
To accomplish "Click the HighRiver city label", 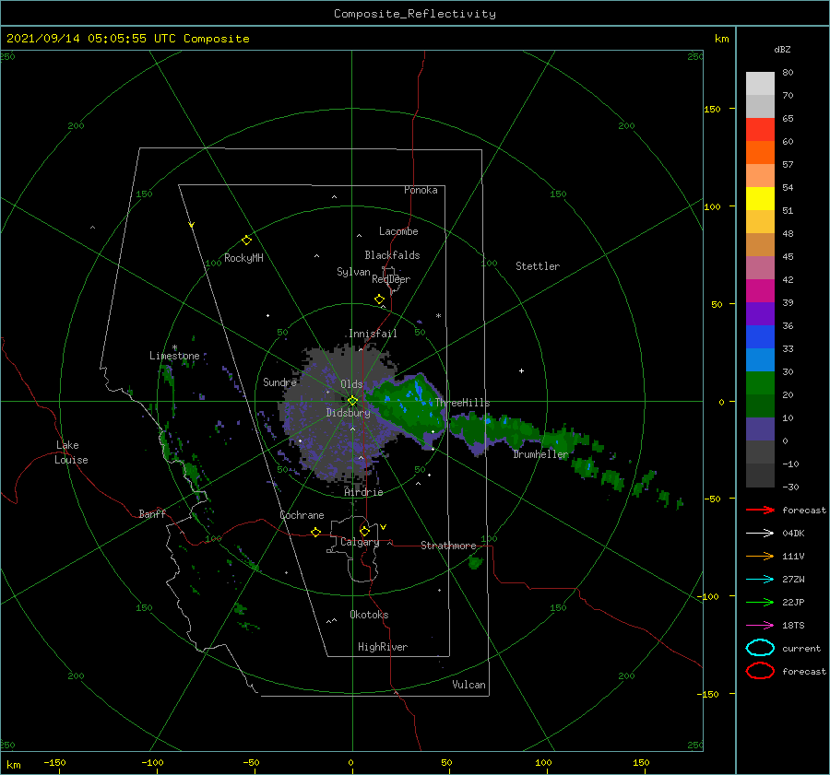I will (x=383, y=647).
